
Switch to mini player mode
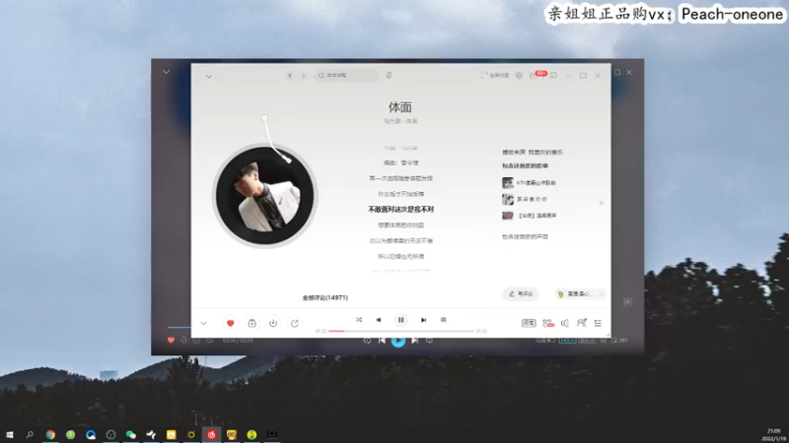(553, 76)
